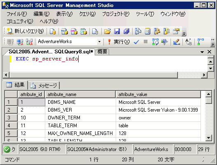
Task: Click the parse checkmark icon
Action: (x=136, y=42)
